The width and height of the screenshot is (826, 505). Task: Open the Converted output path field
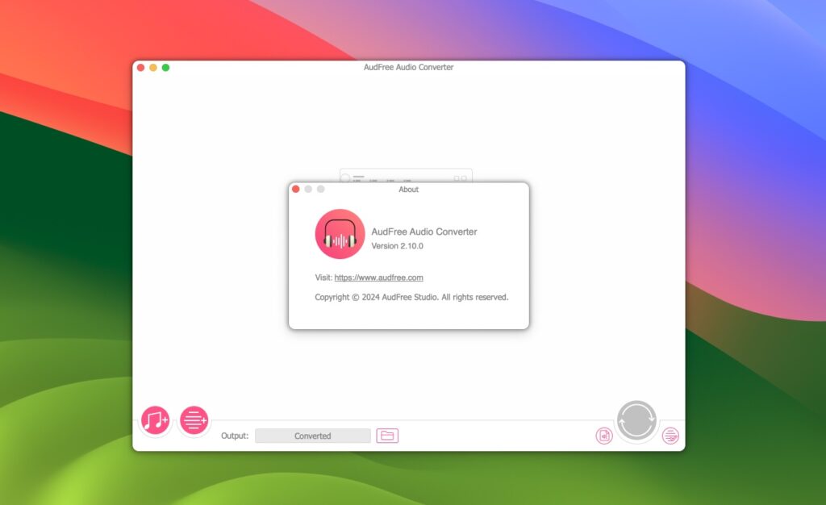[x=312, y=436]
